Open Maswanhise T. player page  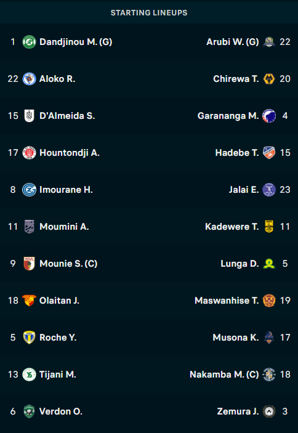227,301
